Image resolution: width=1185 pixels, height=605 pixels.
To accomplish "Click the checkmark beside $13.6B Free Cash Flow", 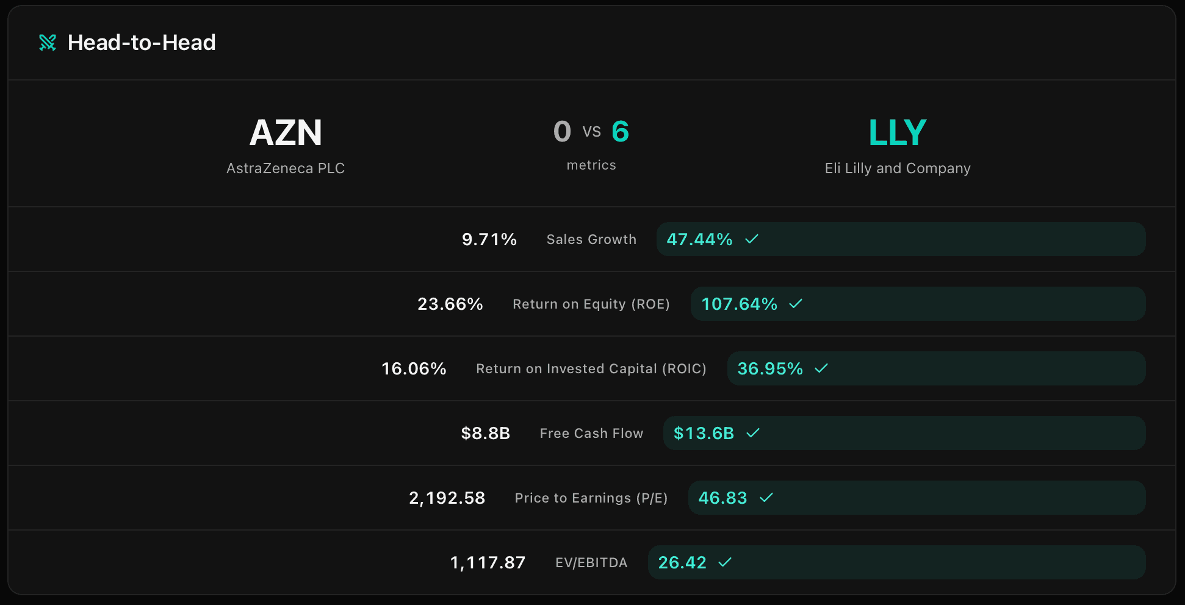I will pos(753,433).
